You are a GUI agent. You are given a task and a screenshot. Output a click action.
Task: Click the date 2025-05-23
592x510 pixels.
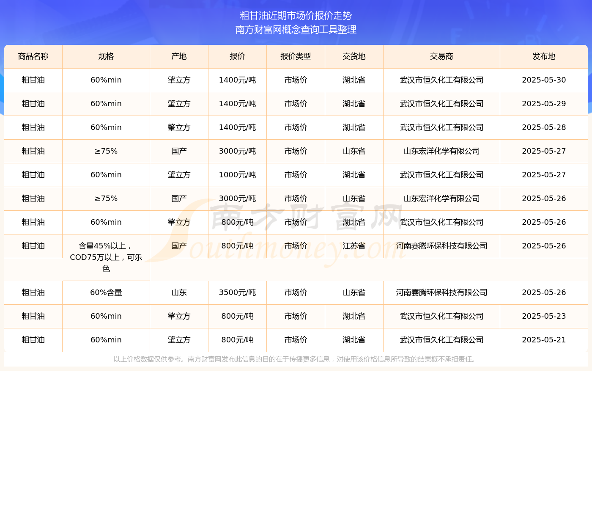point(544,316)
